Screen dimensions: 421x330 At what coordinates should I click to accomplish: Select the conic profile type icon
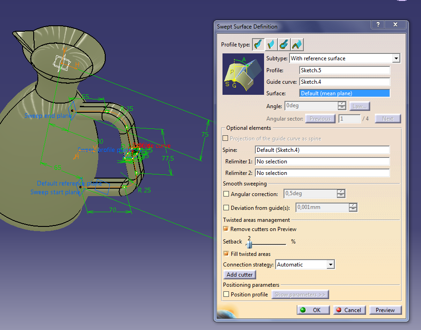click(296, 44)
